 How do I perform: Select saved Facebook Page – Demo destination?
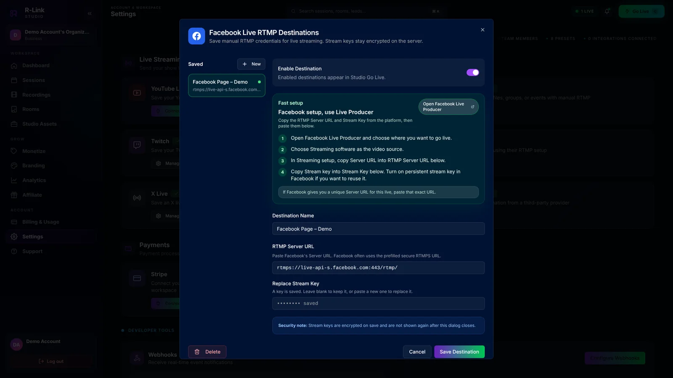click(227, 85)
